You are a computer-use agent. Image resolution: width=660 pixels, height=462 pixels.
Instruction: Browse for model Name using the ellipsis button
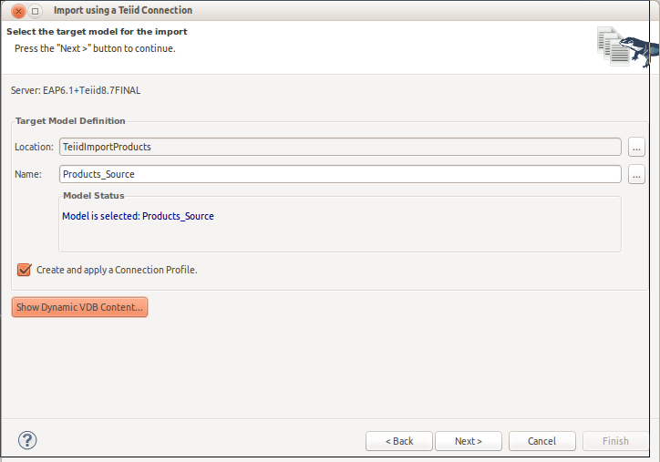pos(636,174)
